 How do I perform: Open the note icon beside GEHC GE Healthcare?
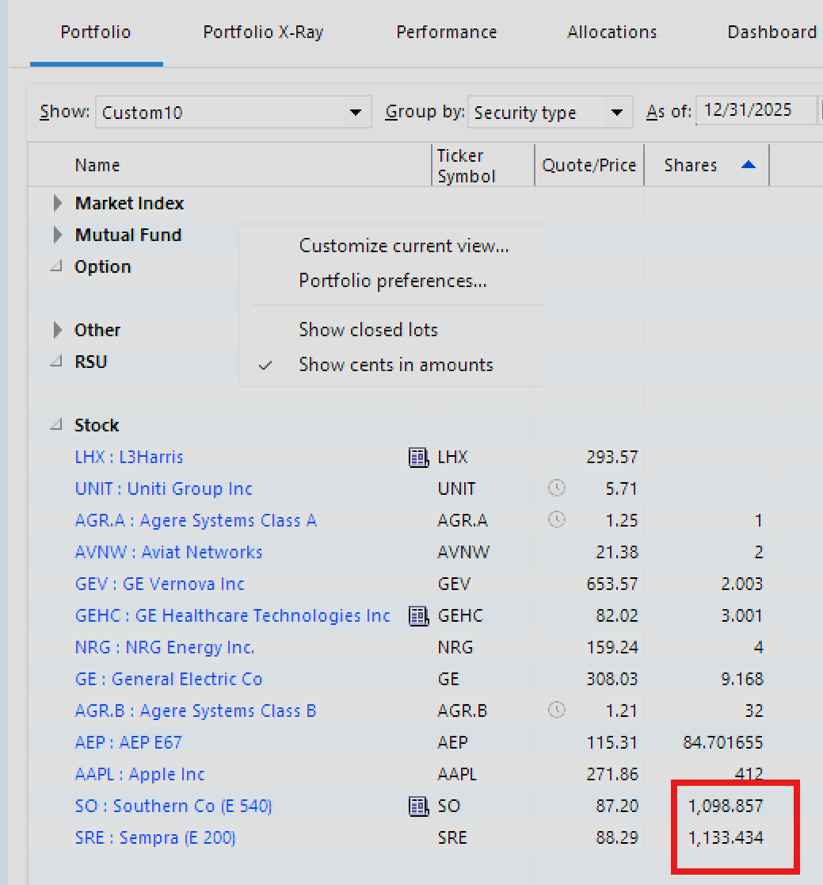(x=418, y=616)
